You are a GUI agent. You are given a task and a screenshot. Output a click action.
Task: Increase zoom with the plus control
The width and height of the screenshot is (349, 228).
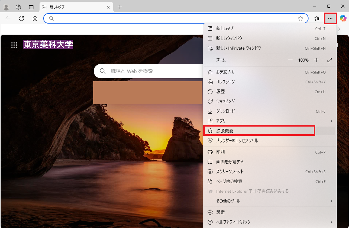(x=316, y=60)
